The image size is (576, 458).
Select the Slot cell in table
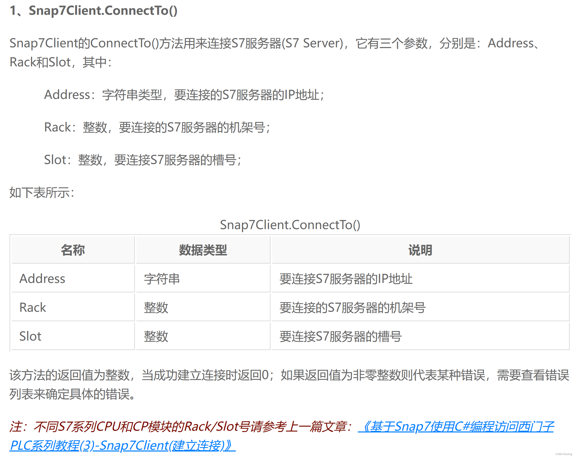tap(30, 336)
